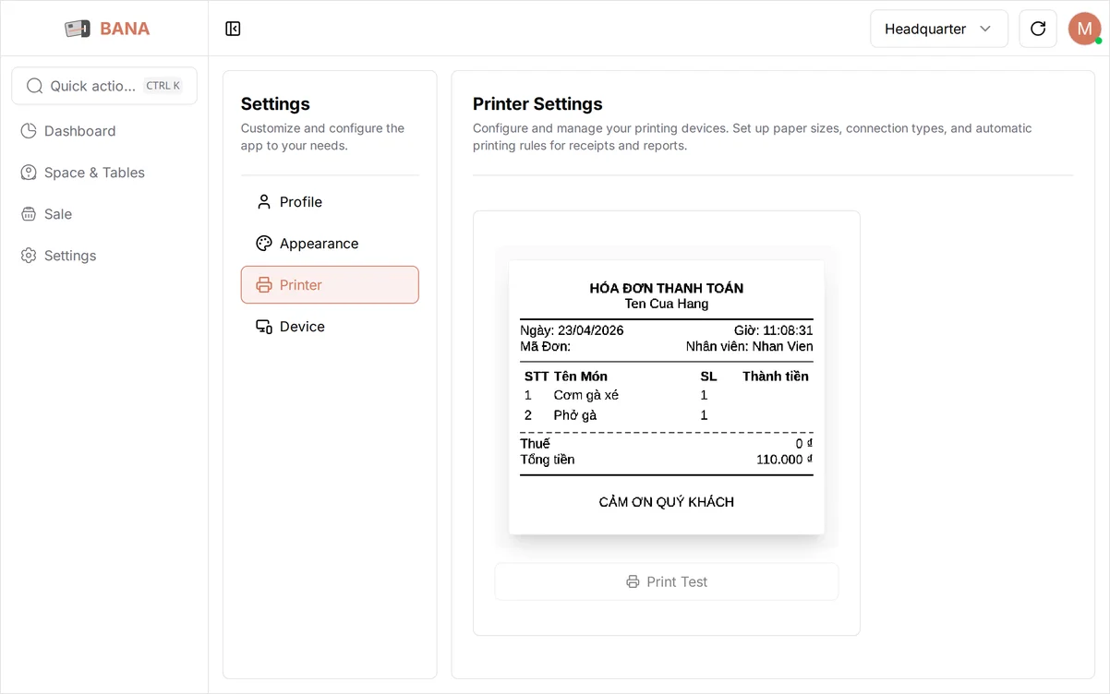Click the Sale basket icon
The image size is (1110, 694).
pos(29,214)
